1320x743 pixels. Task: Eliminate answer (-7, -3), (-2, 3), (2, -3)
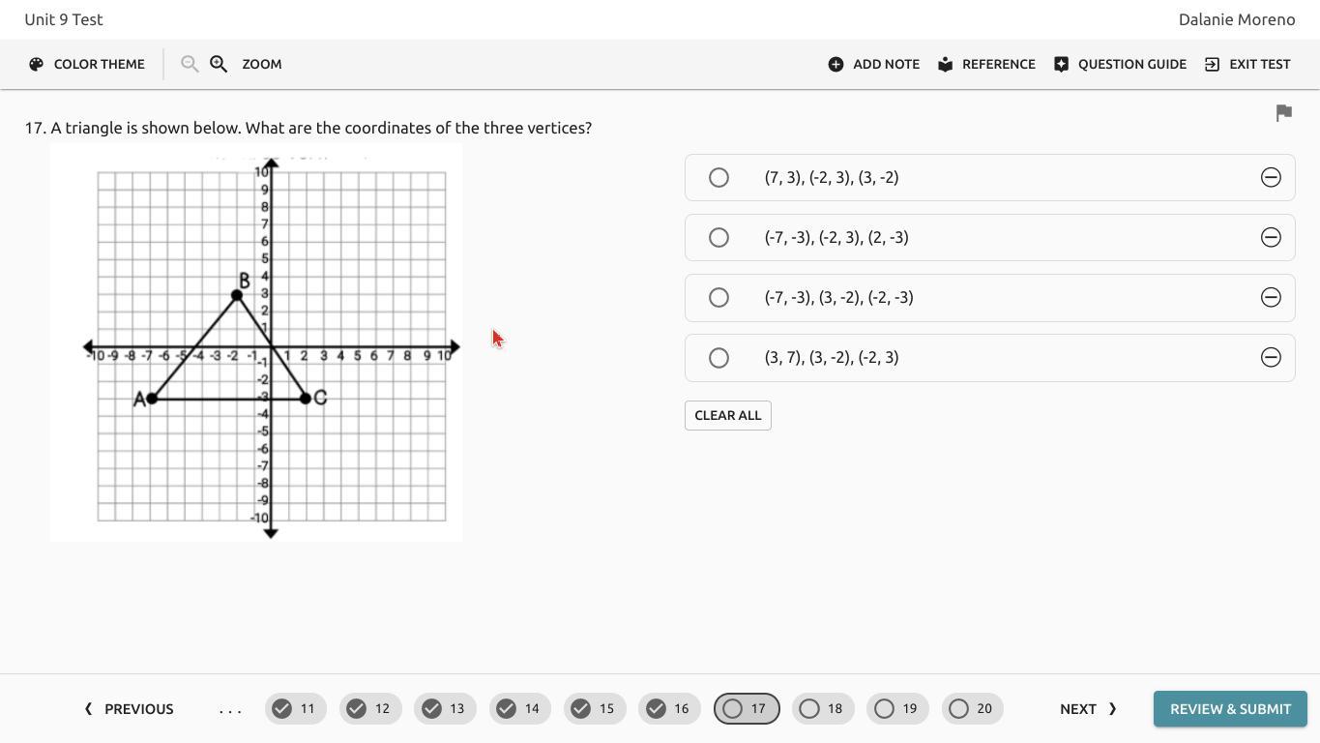point(1271,237)
